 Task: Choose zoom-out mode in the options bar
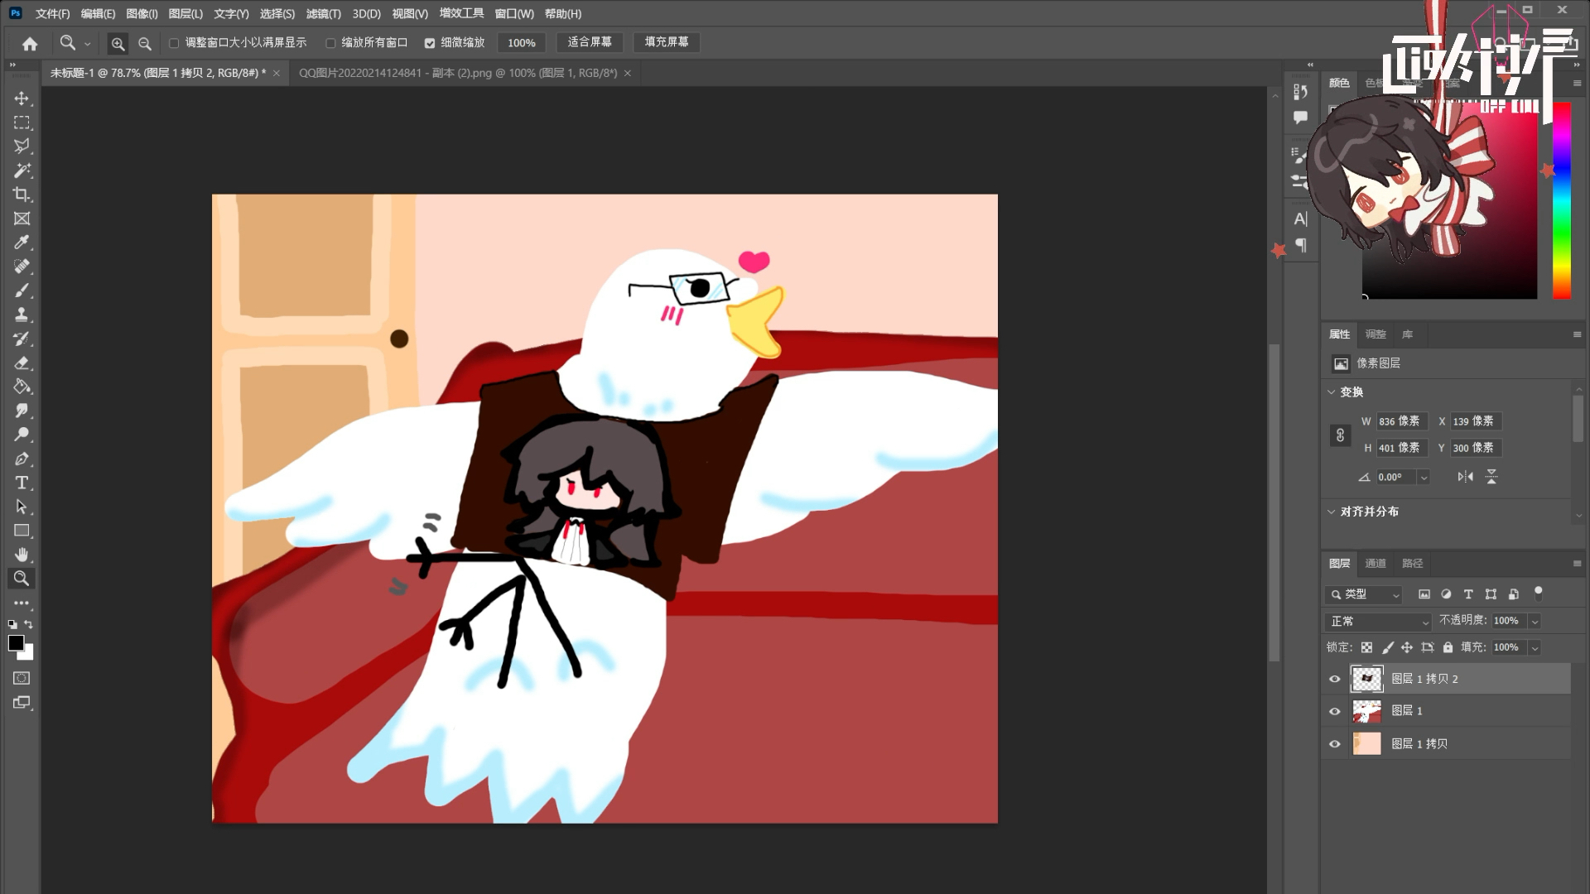pos(145,43)
